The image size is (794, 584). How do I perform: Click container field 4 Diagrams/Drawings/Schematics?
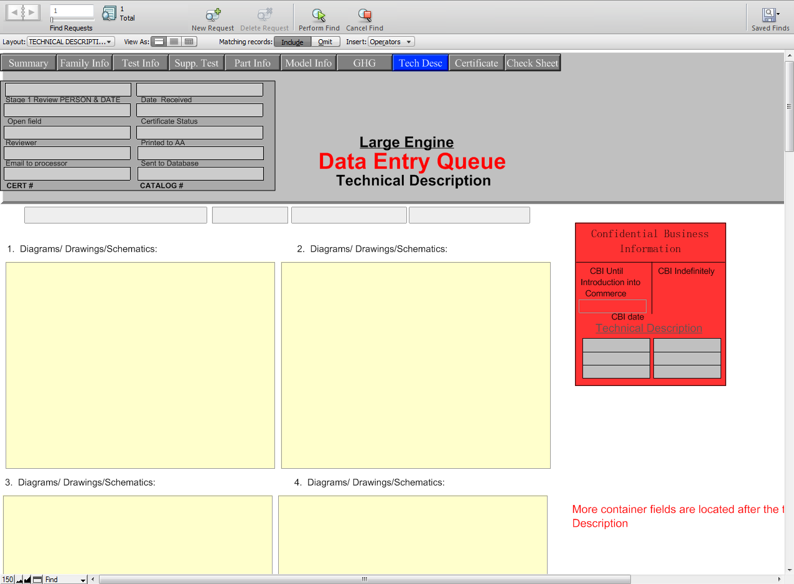tap(413, 535)
